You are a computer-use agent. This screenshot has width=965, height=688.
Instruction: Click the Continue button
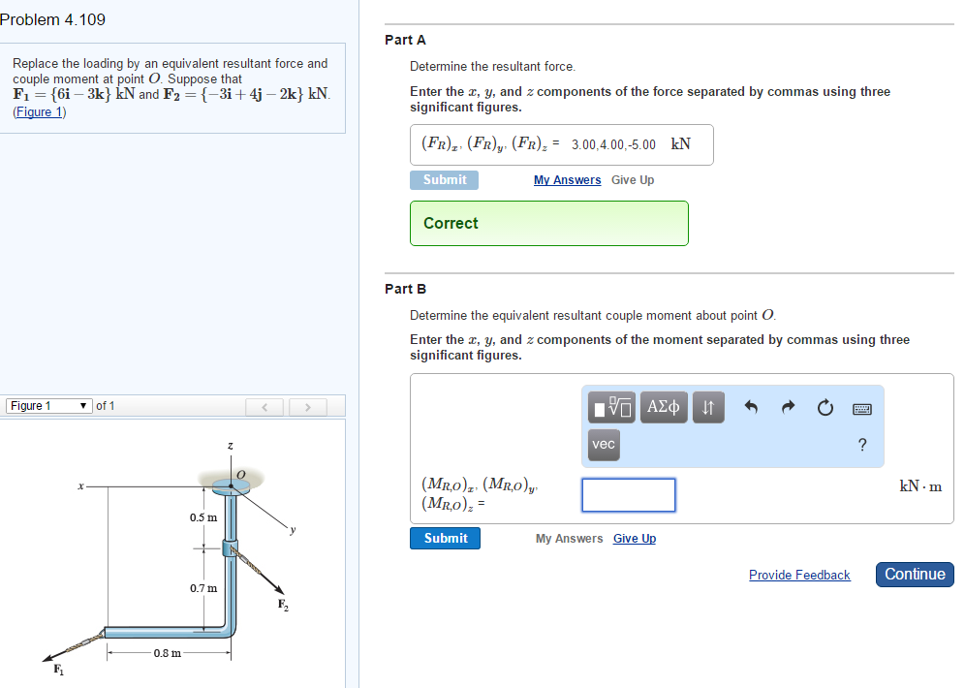[914, 574]
